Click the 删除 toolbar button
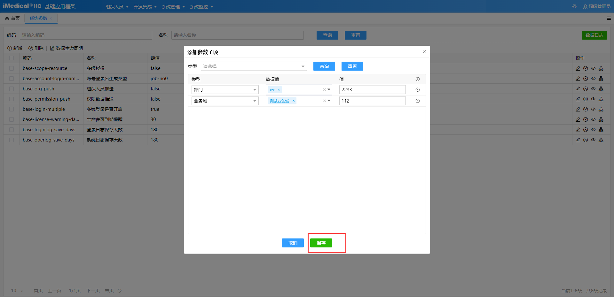Screen dimensions: 614x297 tap(36, 48)
